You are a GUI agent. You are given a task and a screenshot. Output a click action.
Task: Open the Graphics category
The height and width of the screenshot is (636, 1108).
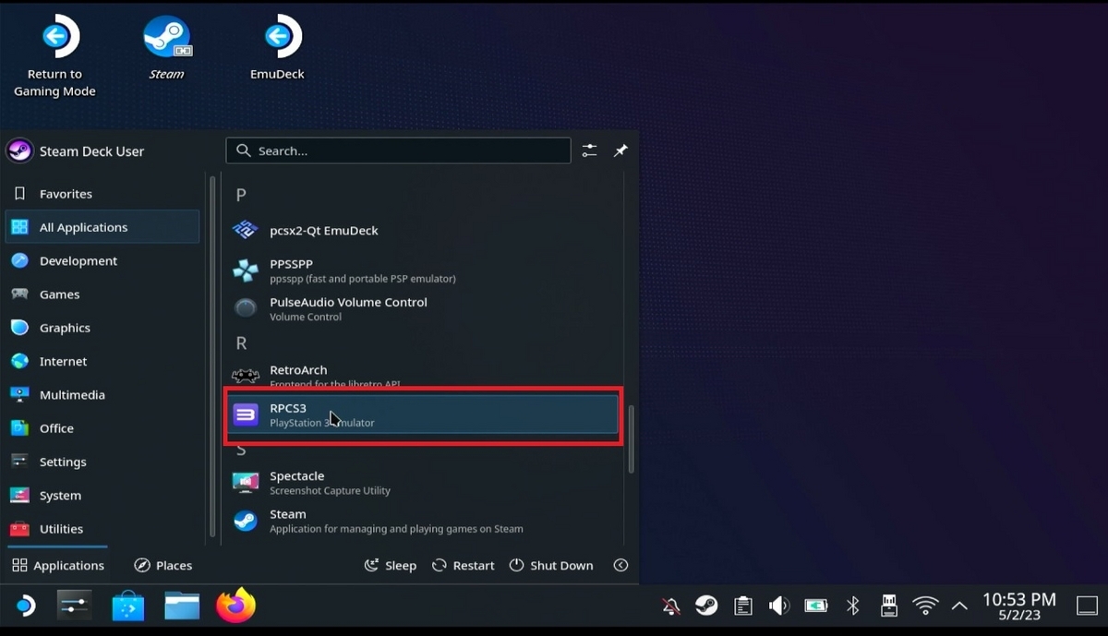coord(102,328)
